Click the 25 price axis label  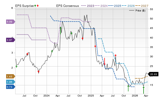[x=151, y=66]
